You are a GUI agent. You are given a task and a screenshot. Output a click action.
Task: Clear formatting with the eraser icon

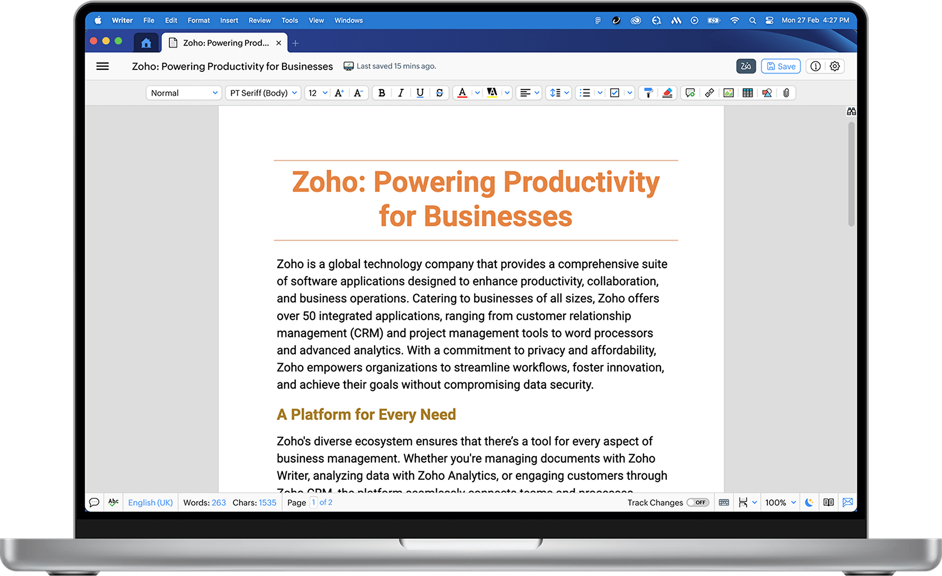[x=667, y=93]
